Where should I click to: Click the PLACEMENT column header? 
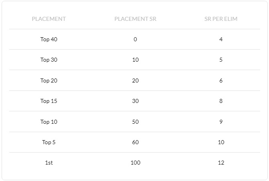click(x=49, y=19)
